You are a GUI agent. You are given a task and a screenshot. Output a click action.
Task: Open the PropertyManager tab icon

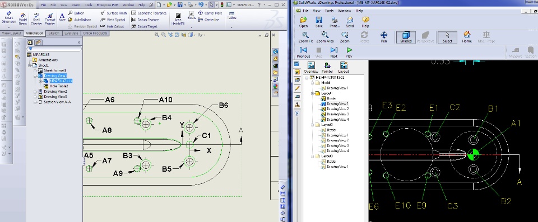click(38, 42)
